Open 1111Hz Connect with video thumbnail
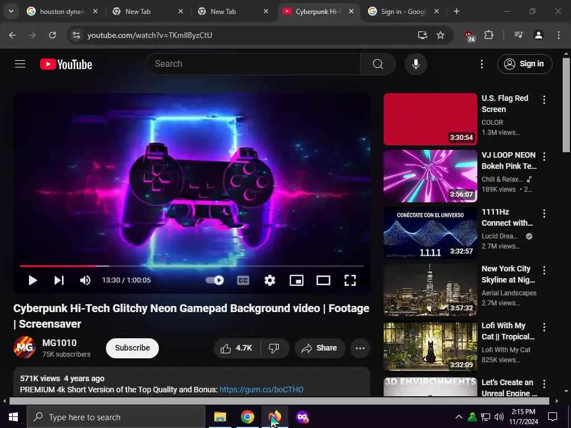Image resolution: width=571 pixels, height=428 pixels. [430, 232]
